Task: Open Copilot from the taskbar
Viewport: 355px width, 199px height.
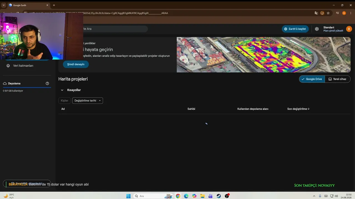Action: click(x=194, y=196)
